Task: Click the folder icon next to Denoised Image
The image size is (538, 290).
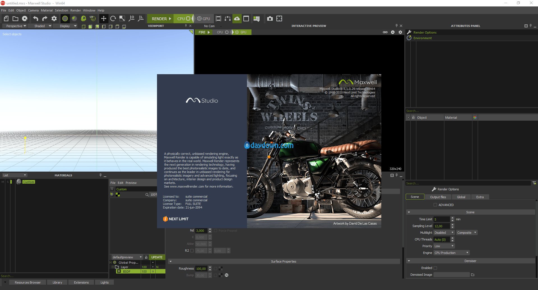Action: [x=473, y=275]
